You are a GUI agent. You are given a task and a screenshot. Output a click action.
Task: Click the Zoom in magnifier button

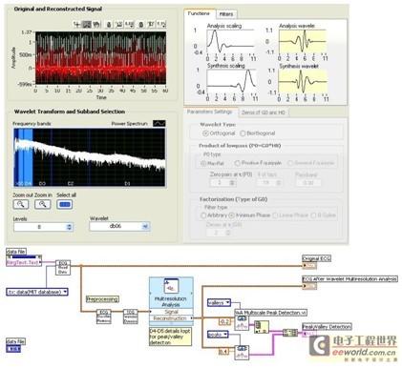tap(43, 204)
